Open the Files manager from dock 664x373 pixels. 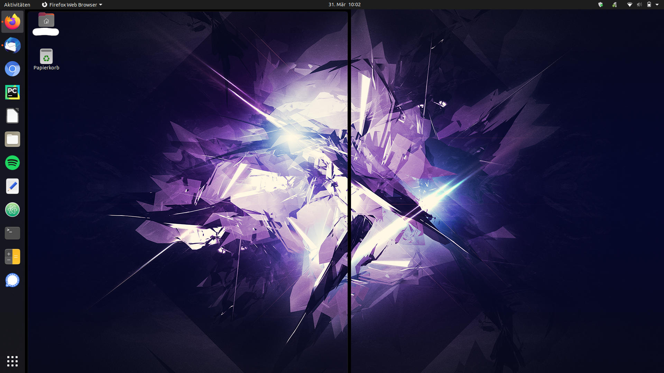[x=12, y=139]
